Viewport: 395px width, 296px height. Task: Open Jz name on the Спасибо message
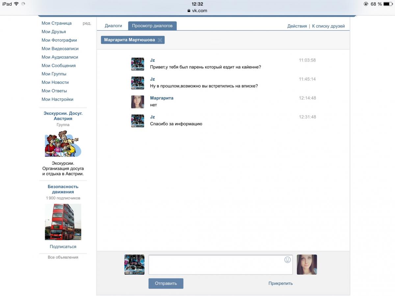tap(152, 117)
